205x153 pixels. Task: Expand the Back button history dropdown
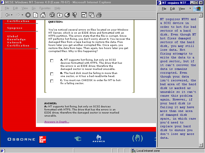12,15
